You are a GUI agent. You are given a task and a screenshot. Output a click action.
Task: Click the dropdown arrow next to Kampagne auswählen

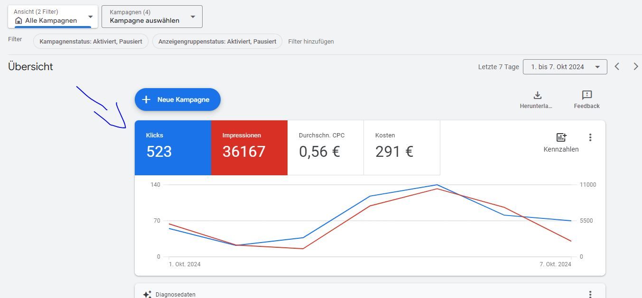click(193, 17)
